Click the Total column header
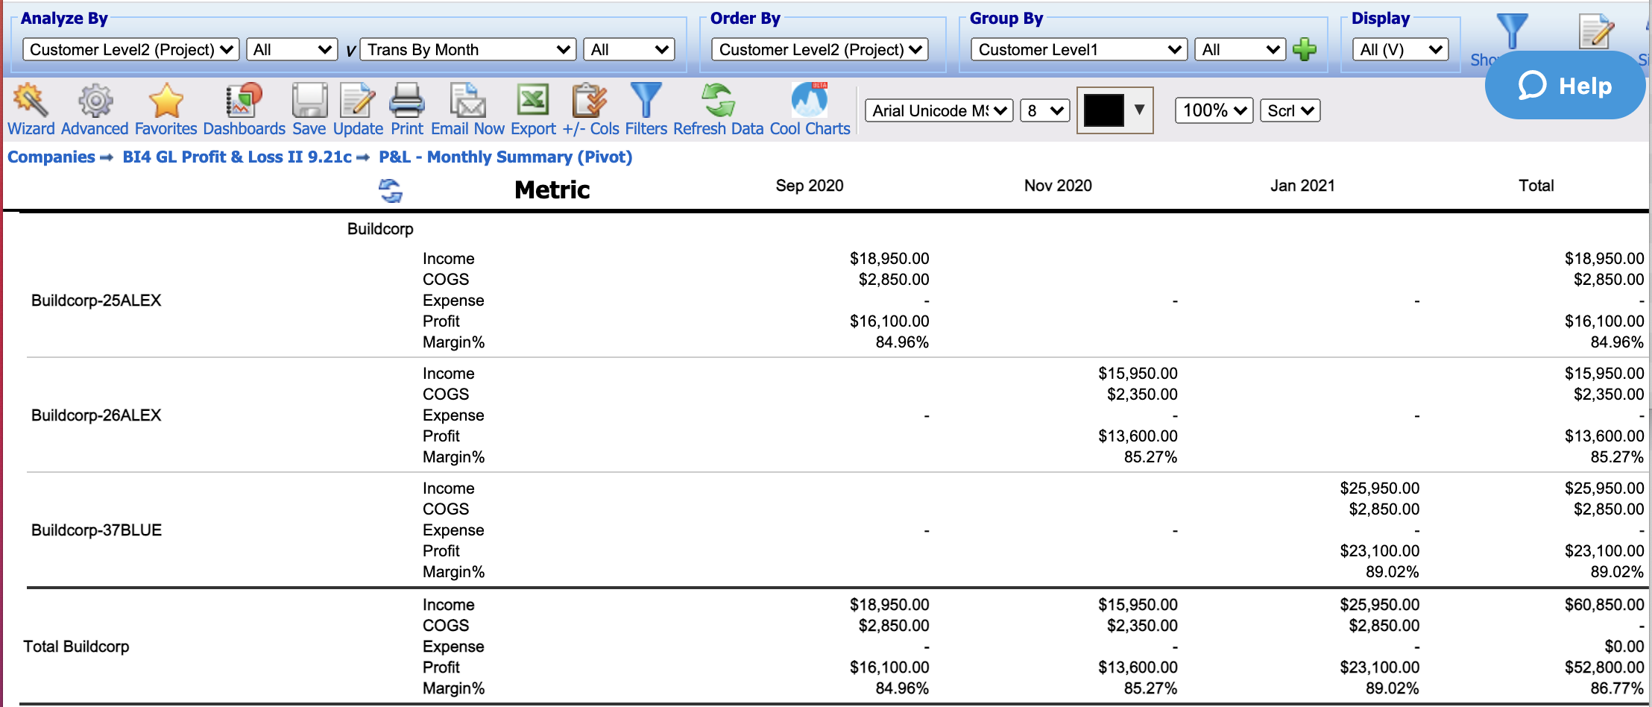The height and width of the screenshot is (707, 1652). [x=1536, y=186]
